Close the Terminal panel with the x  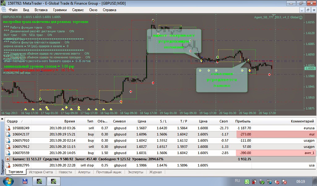click(2, 119)
